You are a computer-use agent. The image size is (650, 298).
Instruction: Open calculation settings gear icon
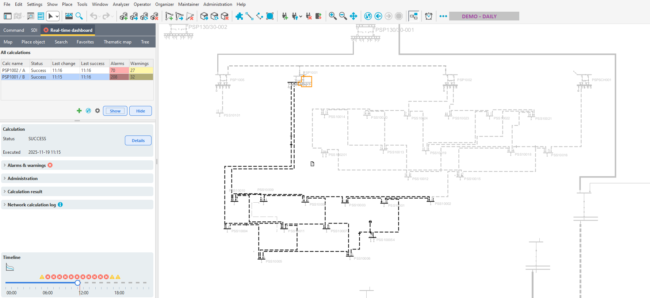97,111
